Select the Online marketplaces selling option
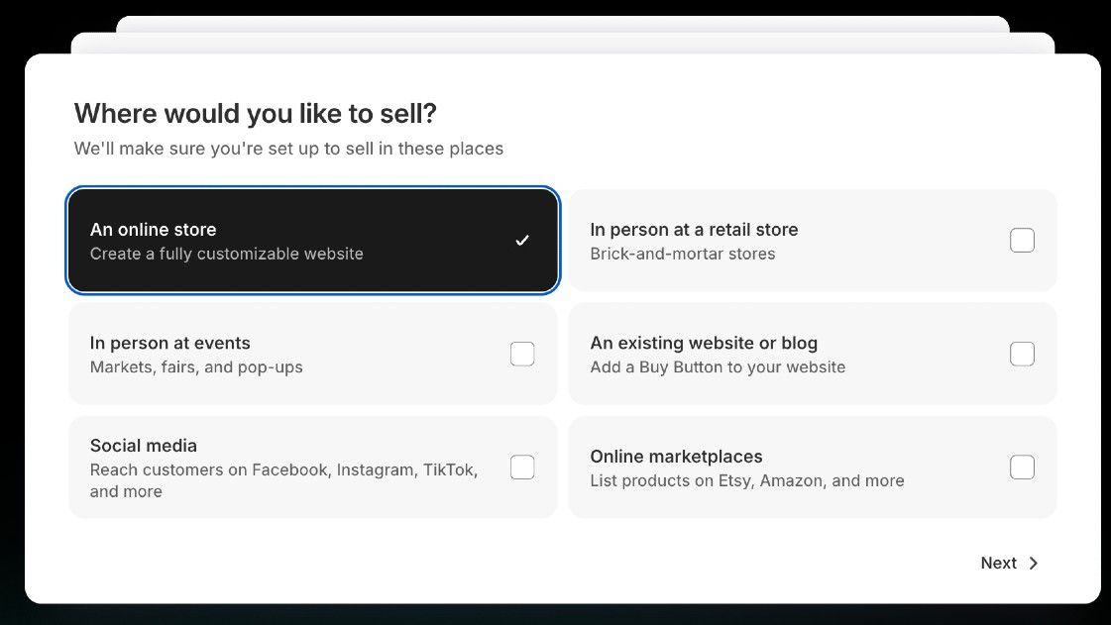The width and height of the screenshot is (1111, 625). click(812, 467)
